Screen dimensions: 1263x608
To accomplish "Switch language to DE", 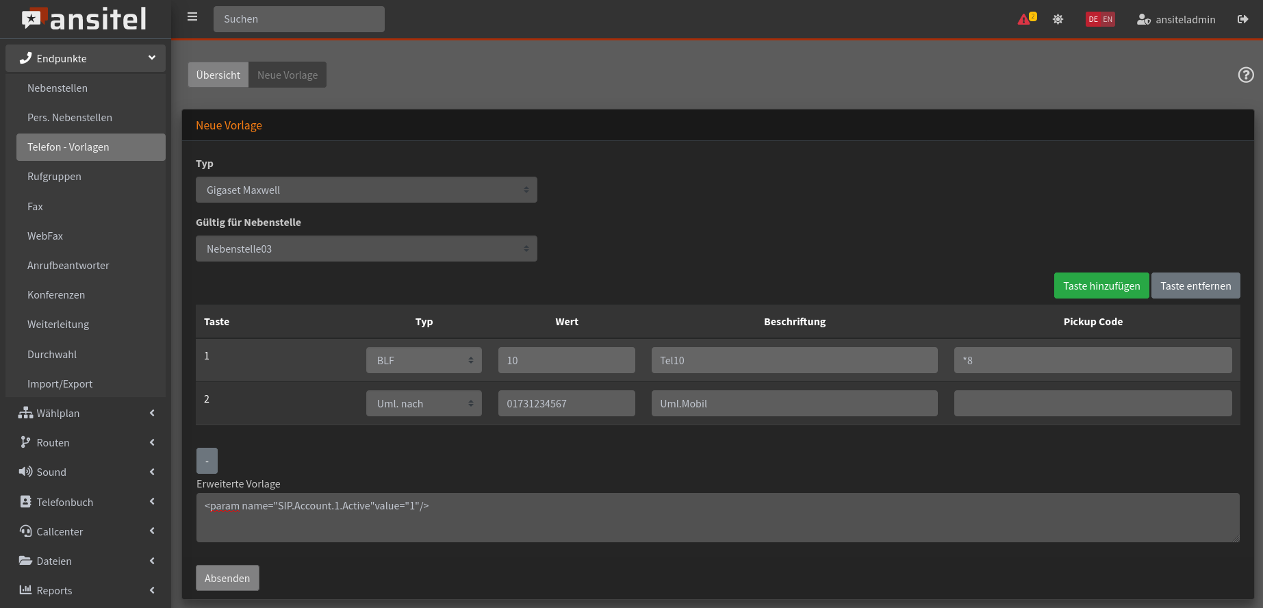I will 1093,19.
